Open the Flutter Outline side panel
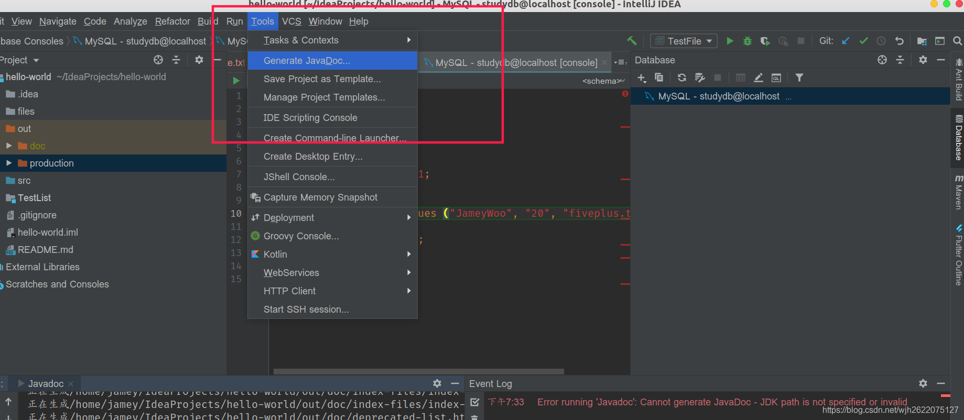 click(958, 255)
